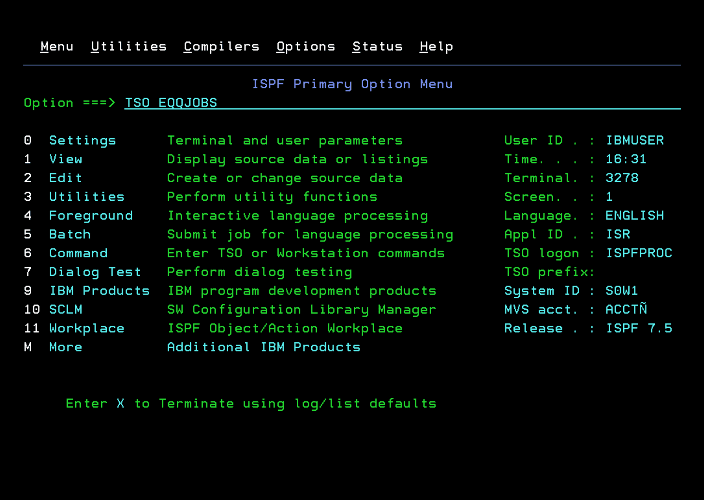This screenshot has height=500, width=704.
Task: Open the Options pull-down menu
Action: pyautogui.click(x=305, y=47)
